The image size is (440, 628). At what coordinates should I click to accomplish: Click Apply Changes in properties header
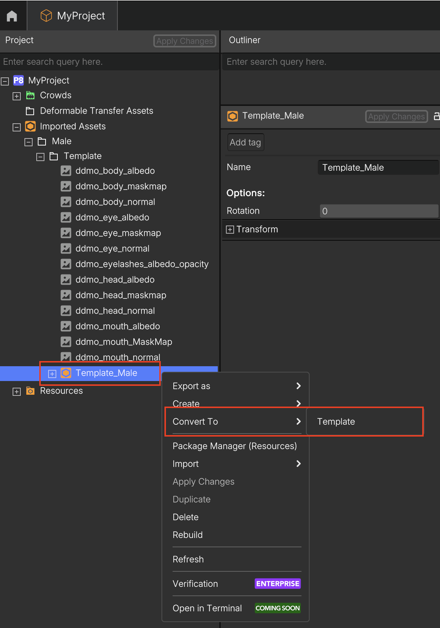[x=396, y=116]
